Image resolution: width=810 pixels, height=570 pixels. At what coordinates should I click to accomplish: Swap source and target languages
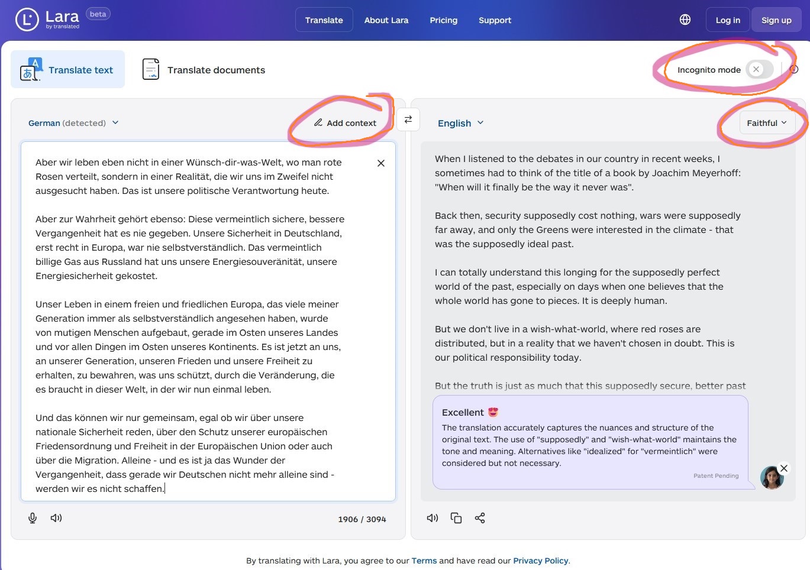[x=408, y=119]
